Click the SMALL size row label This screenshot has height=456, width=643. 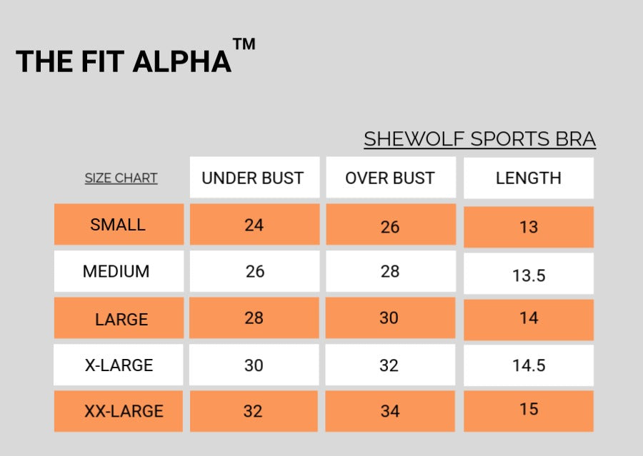pos(118,225)
